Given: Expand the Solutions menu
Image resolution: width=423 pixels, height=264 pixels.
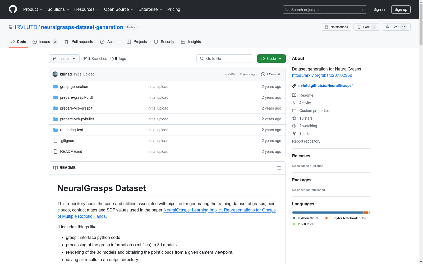Looking at the screenshot, I should 58,10.
